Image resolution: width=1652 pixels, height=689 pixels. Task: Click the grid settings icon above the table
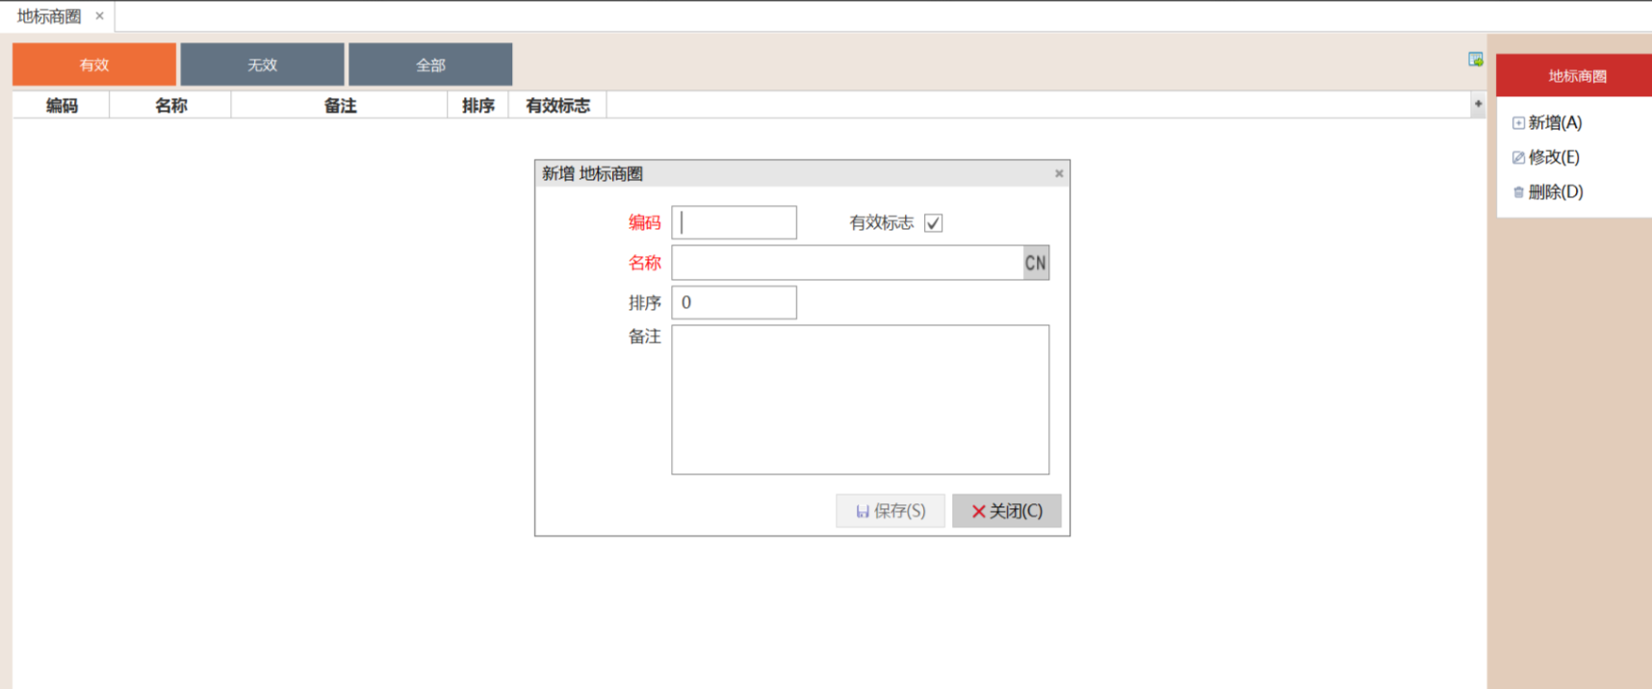click(x=1475, y=60)
